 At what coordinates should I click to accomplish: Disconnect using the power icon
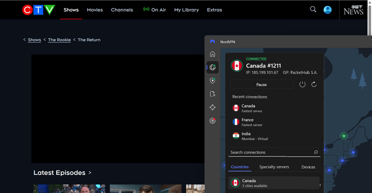point(302,84)
